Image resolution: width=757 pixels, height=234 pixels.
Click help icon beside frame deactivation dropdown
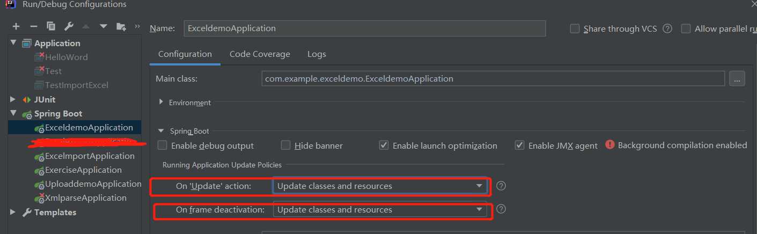(x=501, y=209)
